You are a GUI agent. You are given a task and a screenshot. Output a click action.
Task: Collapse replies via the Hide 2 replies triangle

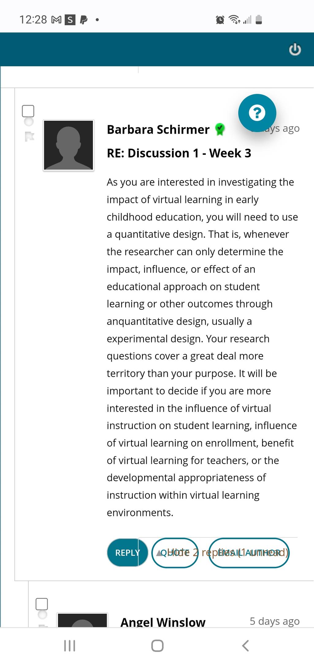159,553
